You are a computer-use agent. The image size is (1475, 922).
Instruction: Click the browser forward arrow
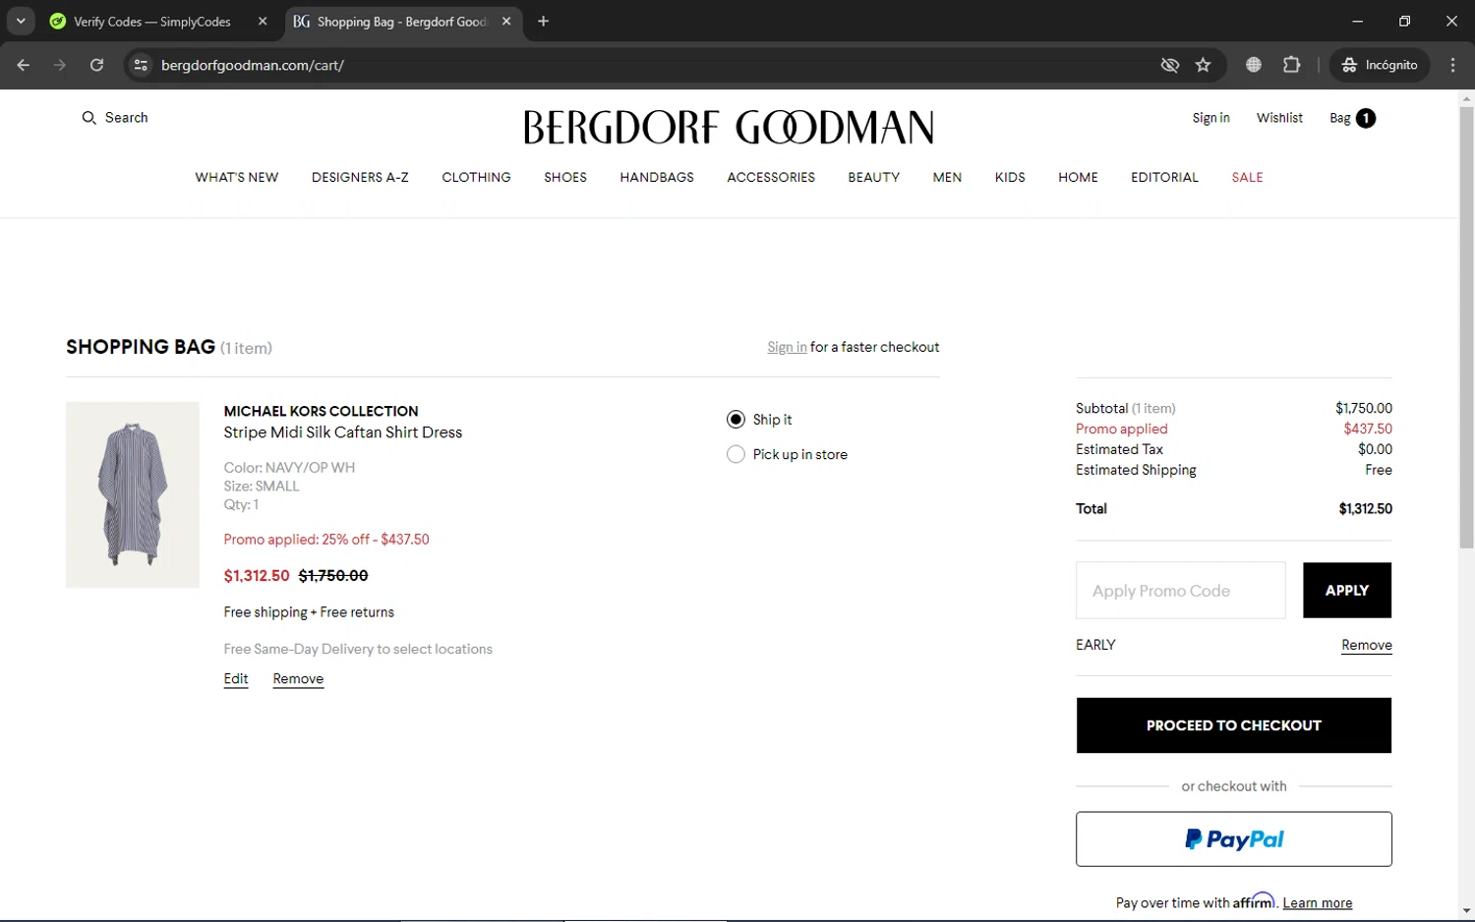point(60,65)
